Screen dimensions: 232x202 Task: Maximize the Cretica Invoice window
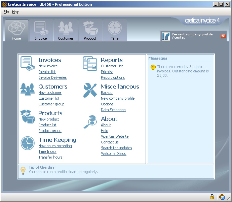click(221, 4)
